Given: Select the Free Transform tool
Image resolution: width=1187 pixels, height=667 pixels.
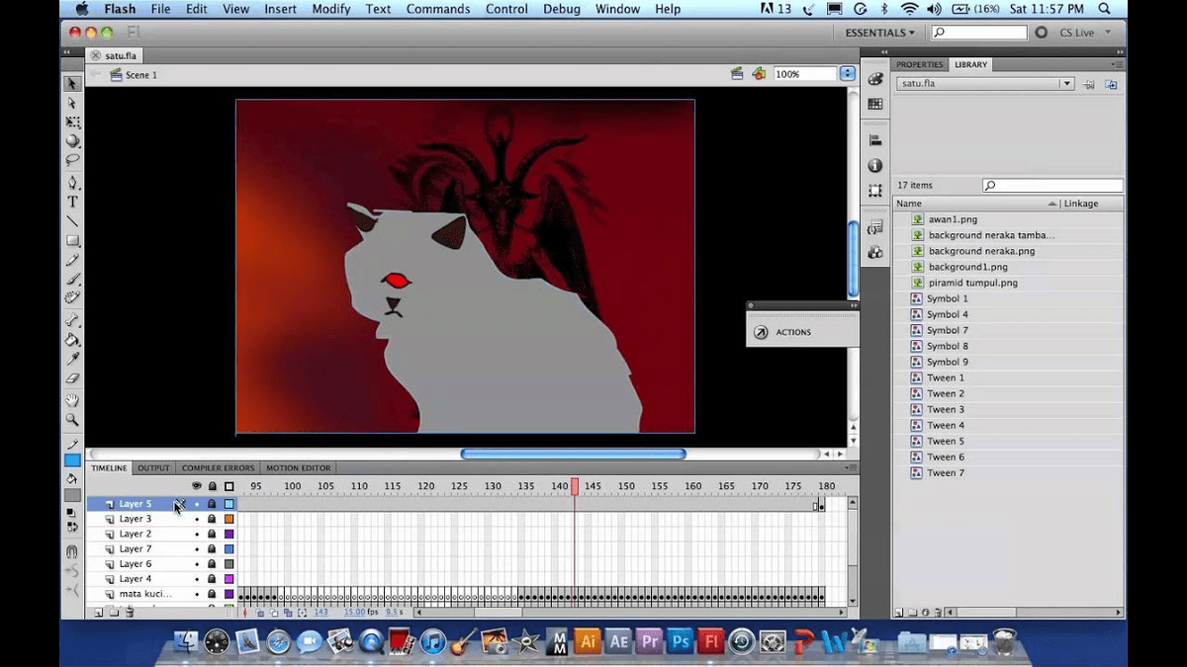Looking at the screenshot, I should pyautogui.click(x=72, y=123).
